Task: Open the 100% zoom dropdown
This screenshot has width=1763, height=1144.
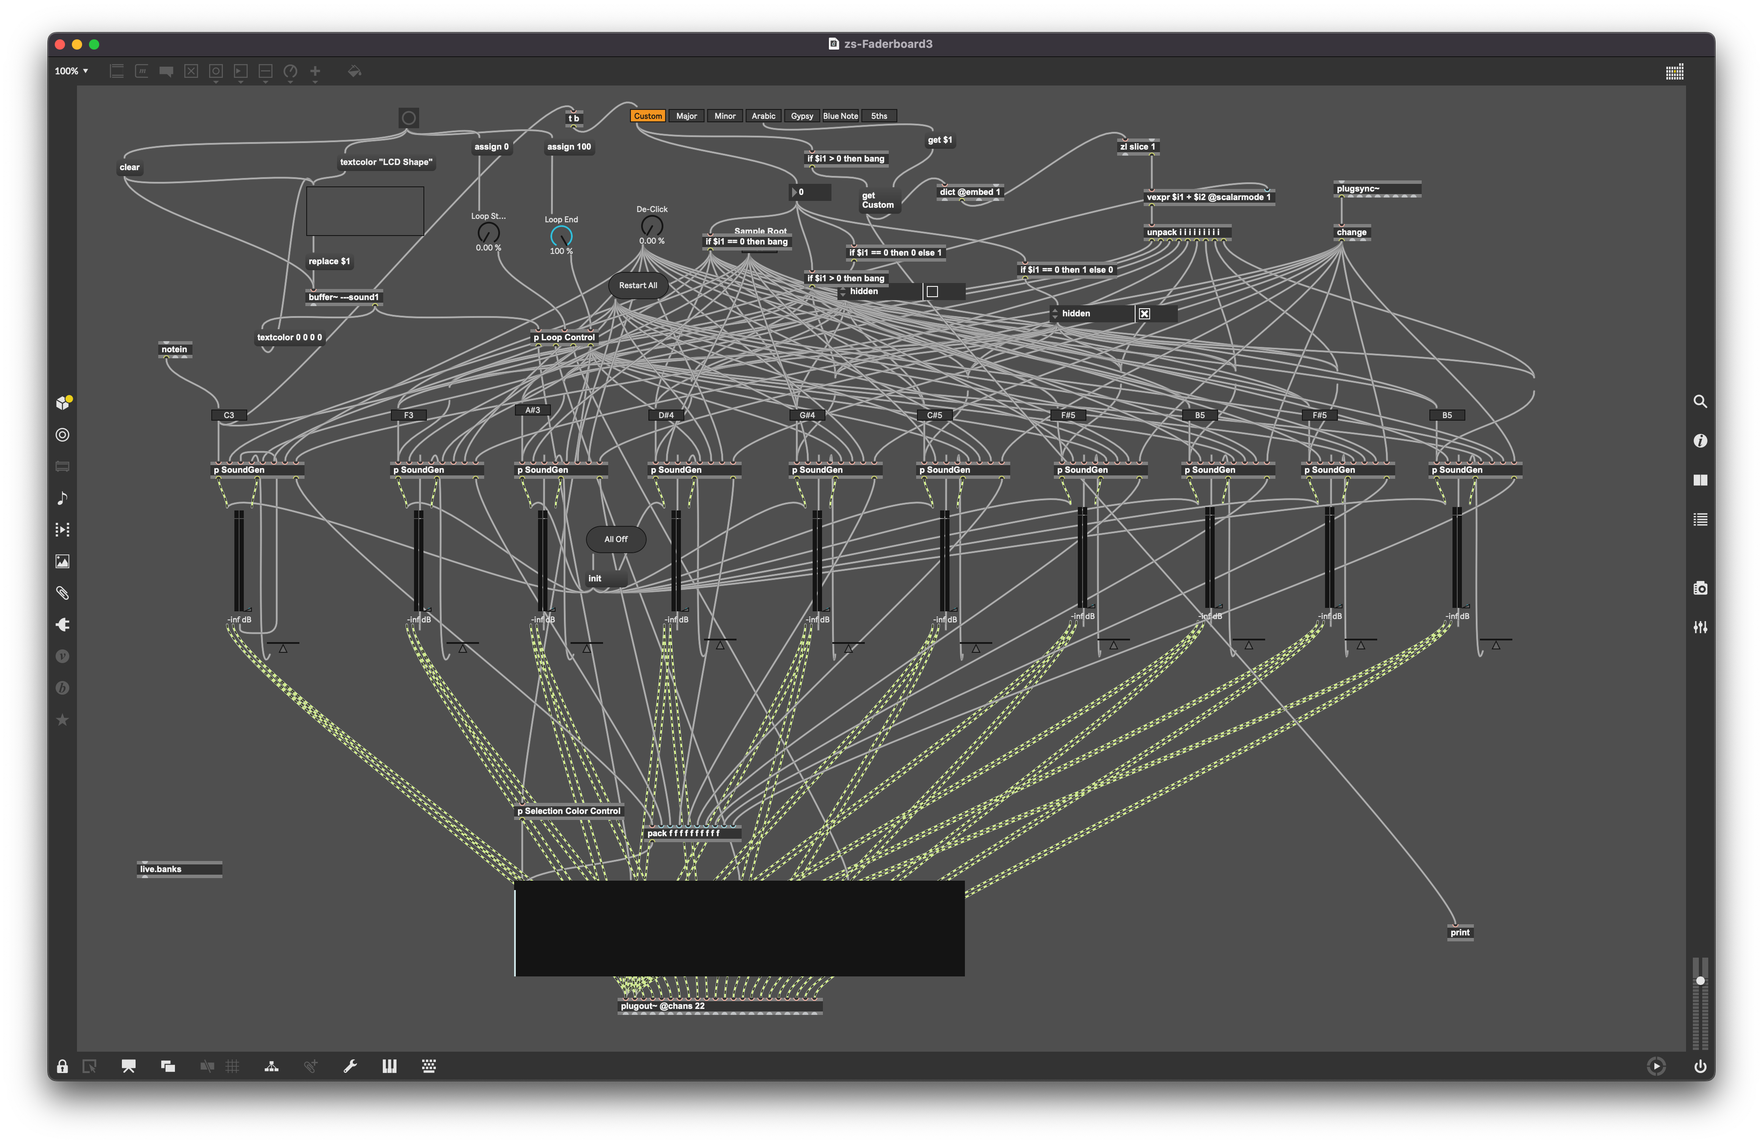Action: 71,71
